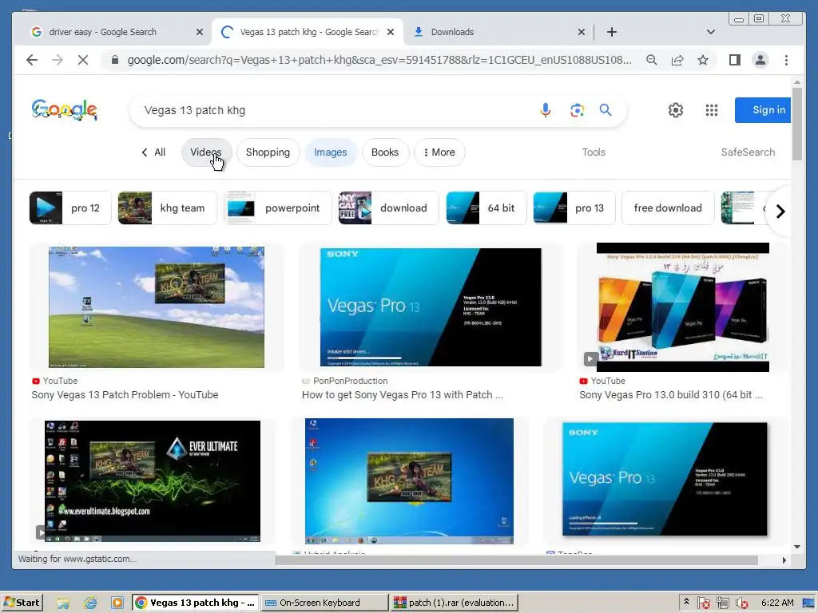Click the page vertical scrollbar
This screenshot has height=613, width=818.
796,124
